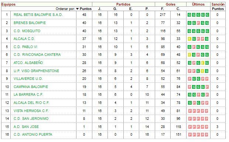Click the yellow E icon in the ATCO. ALGABEÑO row

click(202, 63)
